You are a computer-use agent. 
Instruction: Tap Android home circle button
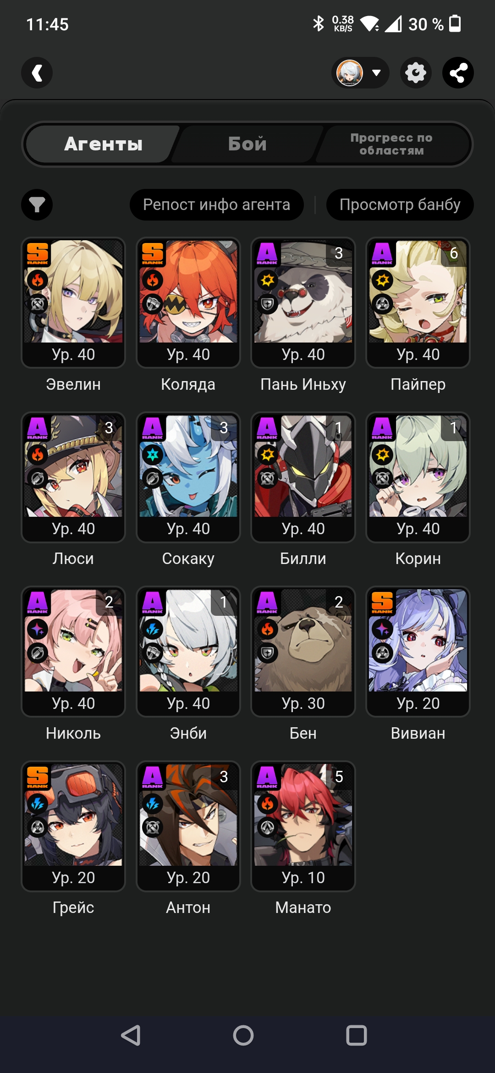pyautogui.click(x=243, y=1035)
